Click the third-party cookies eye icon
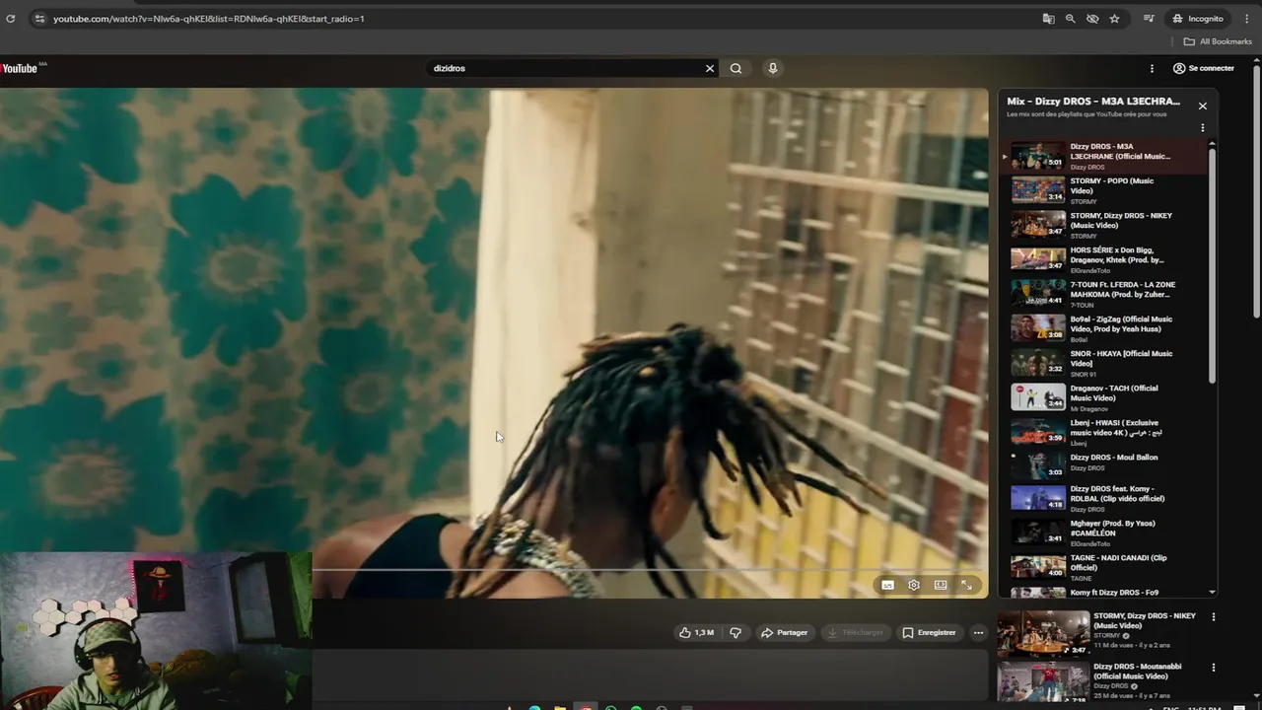 pos(1092,19)
